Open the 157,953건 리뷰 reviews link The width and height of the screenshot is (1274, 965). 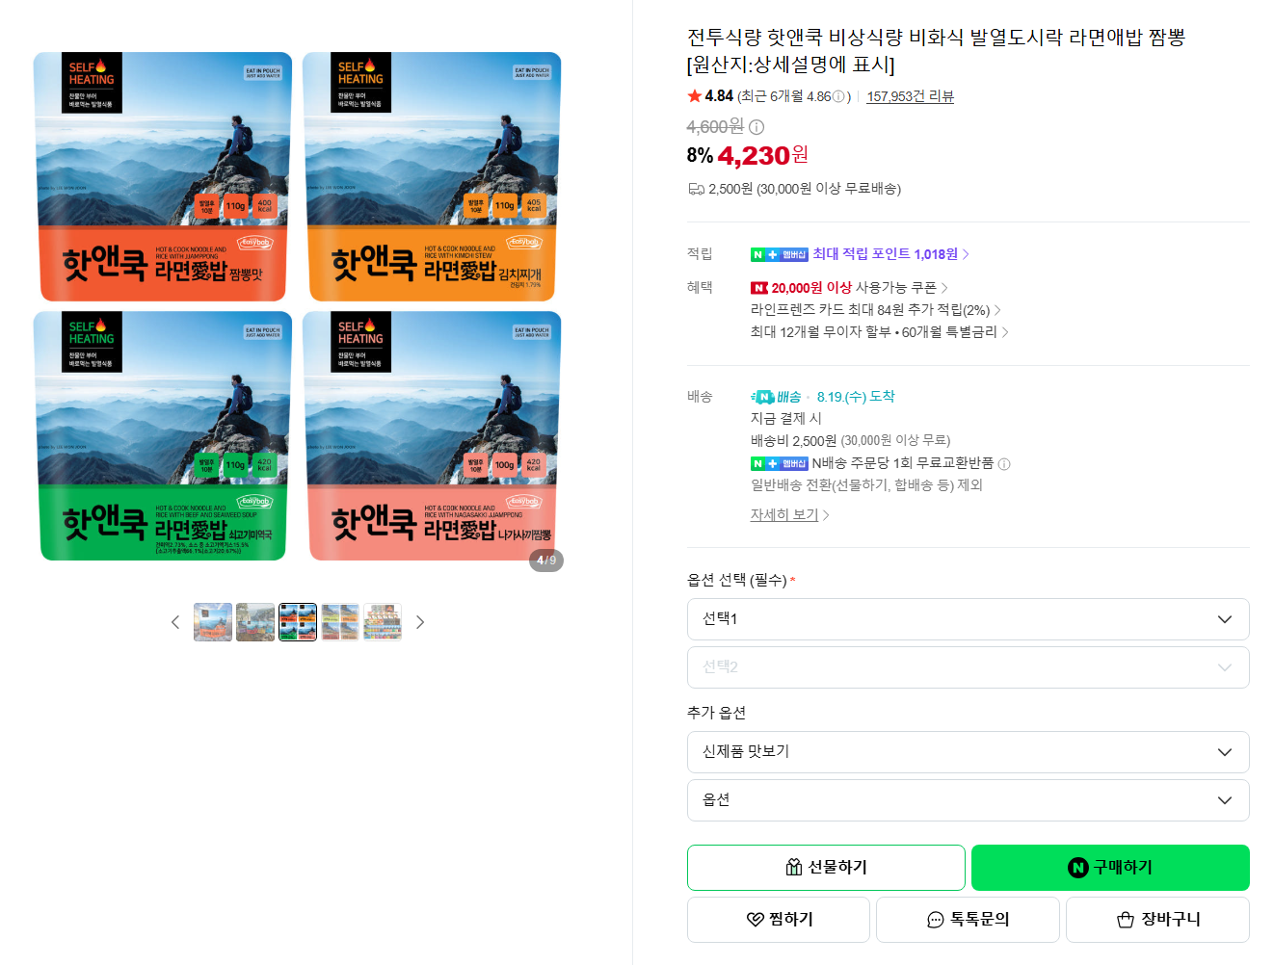tap(910, 96)
